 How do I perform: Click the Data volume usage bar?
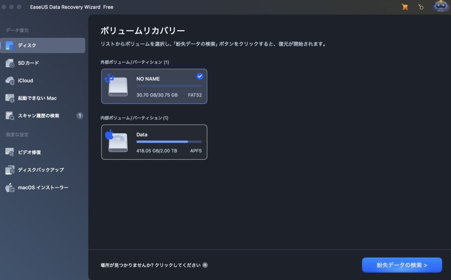(x=169, y=142)
